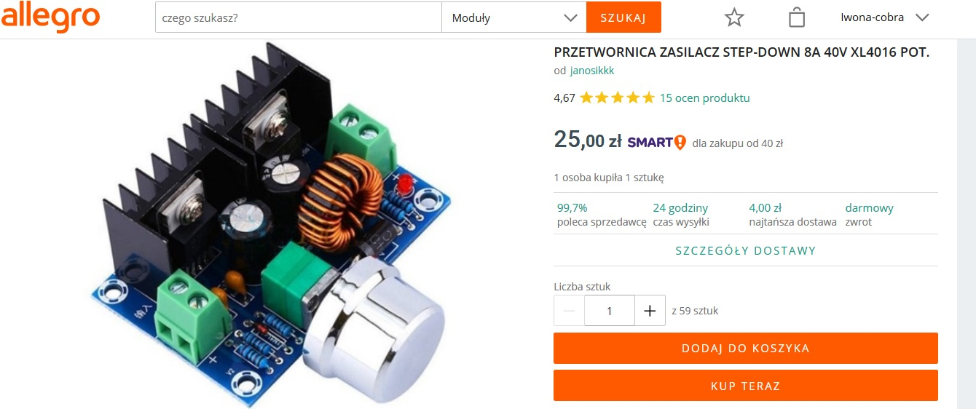The height and width of the screenshot is (409, 976).
Task: Open the shopping cart bag icon
Action: (797, 17)
